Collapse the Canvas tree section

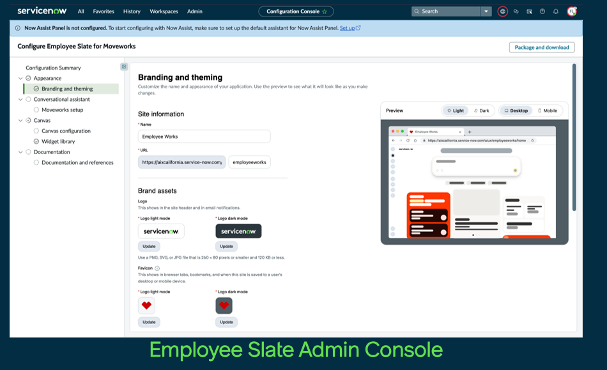20,120
